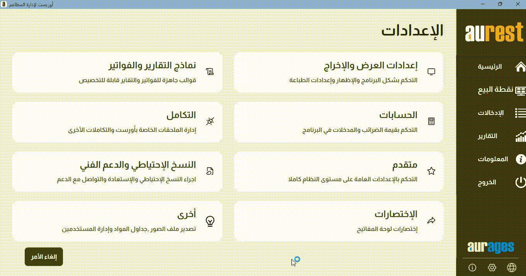Click the small info icon at sidebar bottom
The width and height of the screenshot is (526, 276).
(x=472, y=268)
